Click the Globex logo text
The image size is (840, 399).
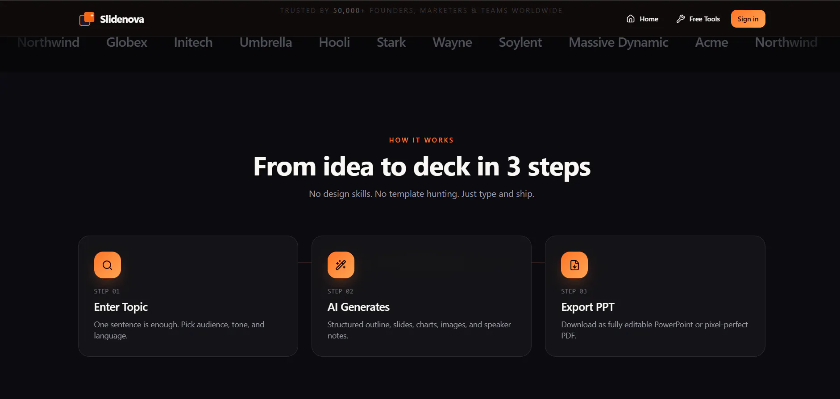[x=127, y=42]
